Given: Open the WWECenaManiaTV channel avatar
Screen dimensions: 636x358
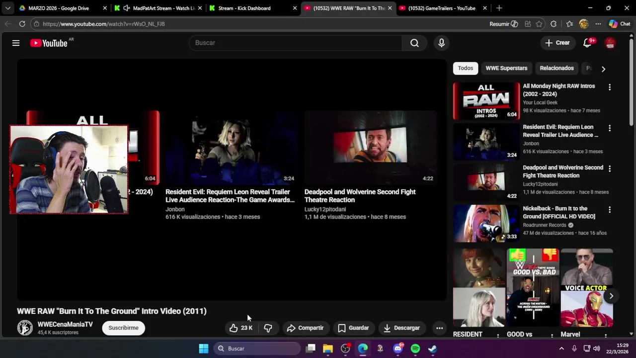Looking at the screenshot, I should (x=25, y=328).
